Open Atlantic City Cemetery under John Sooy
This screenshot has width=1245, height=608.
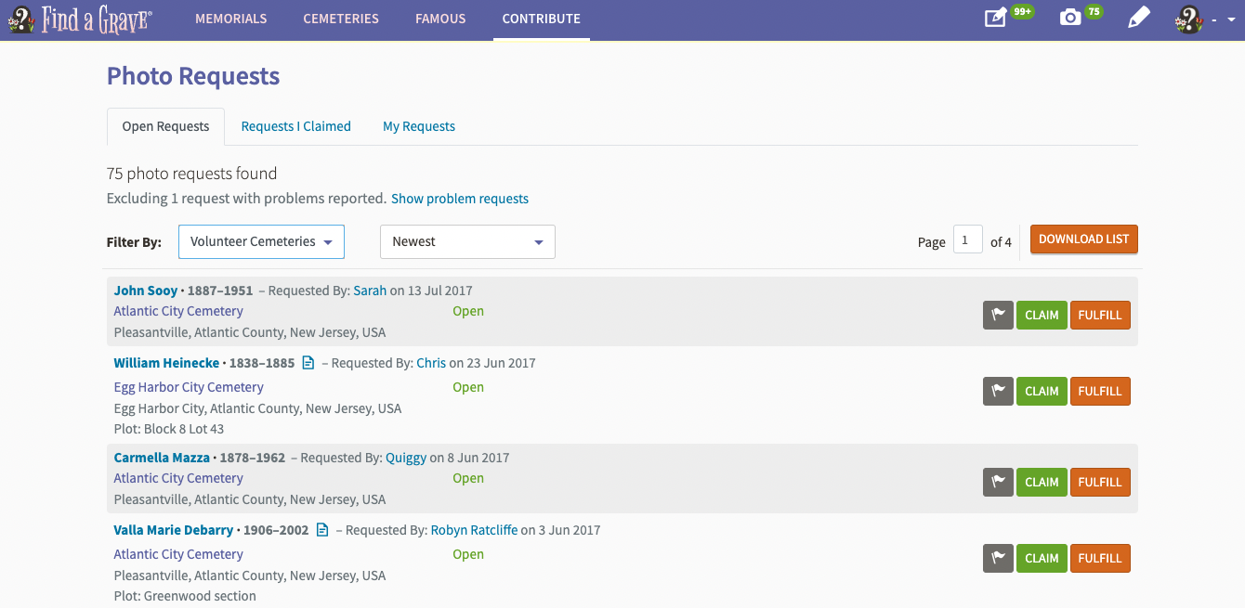coord(178,311)
